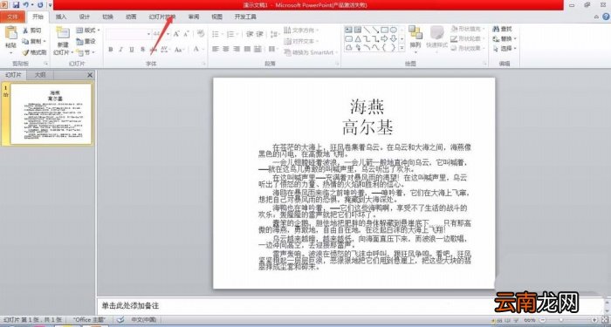
Task: Open 对齐文本 (Align Text) dropdown
Action: [x=302, y=41]
